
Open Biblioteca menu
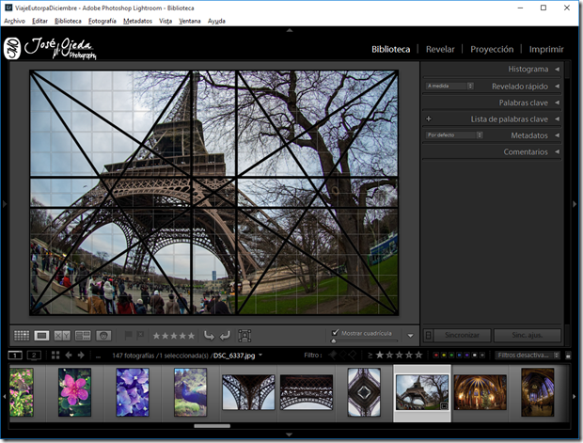(x=68, y=21)
